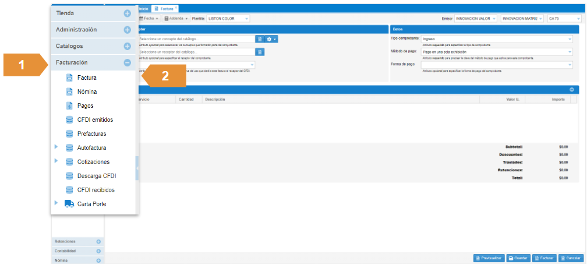Expand the Autofactura tree arrow
Viewport: 587px width, 264px height.
[x=56, y=147]
